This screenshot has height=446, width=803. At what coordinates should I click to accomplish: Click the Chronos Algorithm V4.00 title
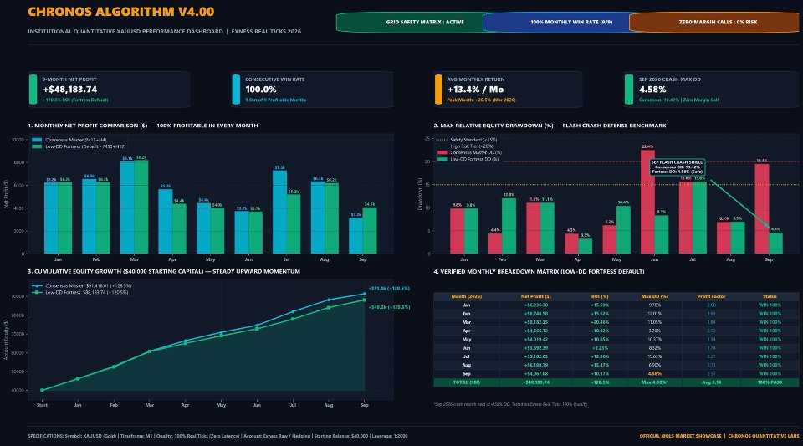pos(120,12)
